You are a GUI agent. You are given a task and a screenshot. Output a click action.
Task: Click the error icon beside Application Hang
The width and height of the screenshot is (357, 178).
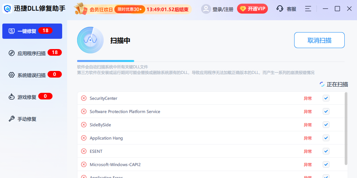[x=84, y=138]
